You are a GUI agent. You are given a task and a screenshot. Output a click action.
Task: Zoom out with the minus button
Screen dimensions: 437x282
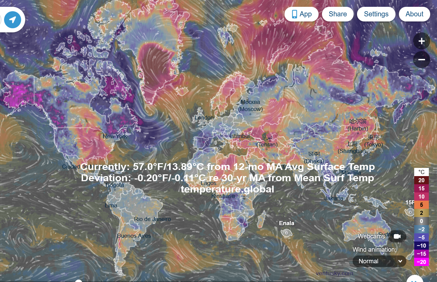click(421, 60)
